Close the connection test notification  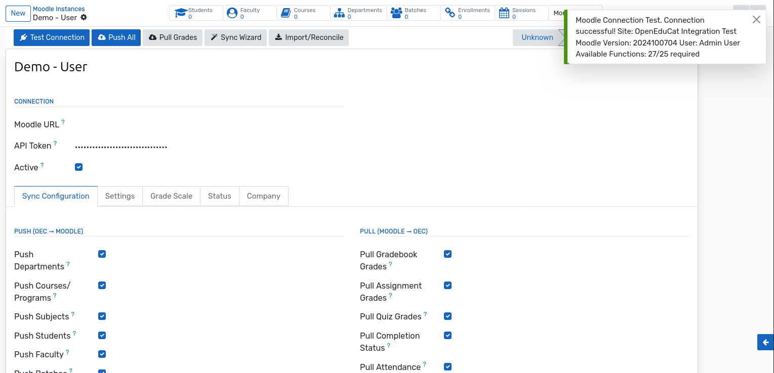pos(756,20)
